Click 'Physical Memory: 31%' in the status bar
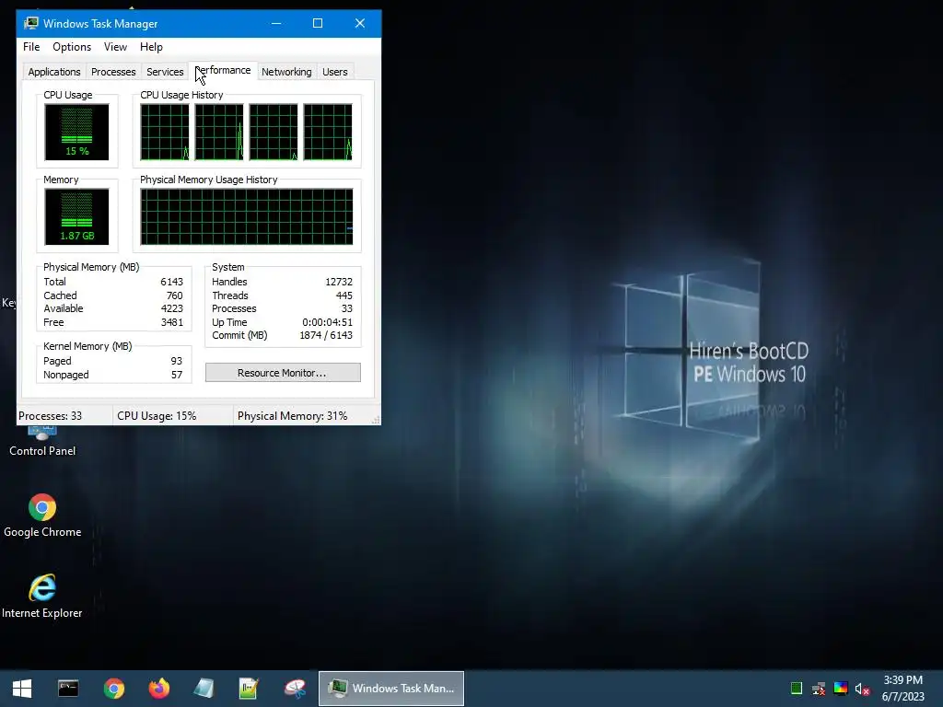This screenshot has height=707, width=943. (x=292, y=416)
